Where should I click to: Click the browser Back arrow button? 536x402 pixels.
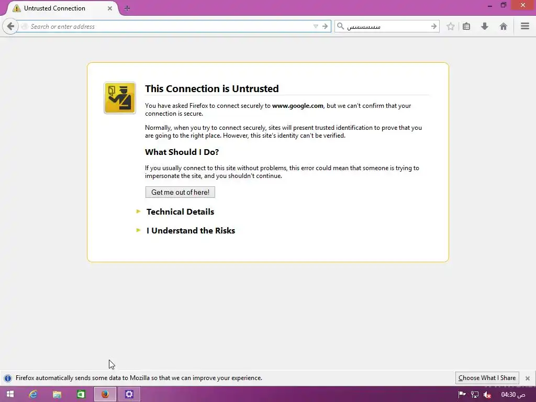(x=10, y=26)
